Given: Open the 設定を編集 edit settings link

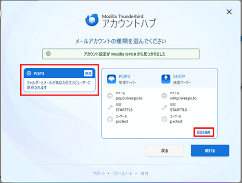Looking at the screenshot, I should point(204,132).
